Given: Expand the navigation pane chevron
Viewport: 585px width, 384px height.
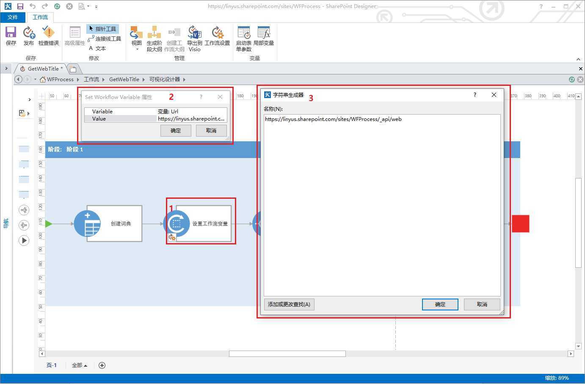Looking at the screenshot, I should click(x=6, y=68).
